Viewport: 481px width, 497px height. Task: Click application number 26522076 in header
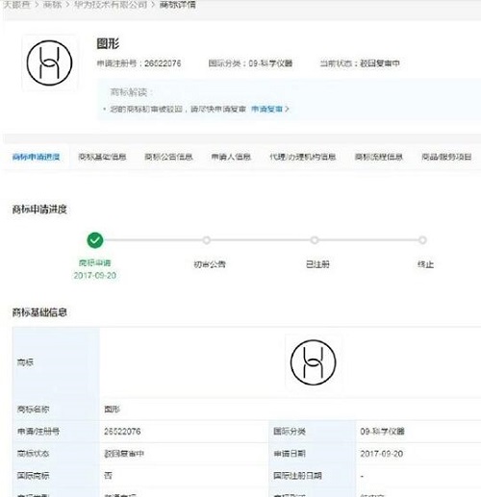click(x=163, y=63)
